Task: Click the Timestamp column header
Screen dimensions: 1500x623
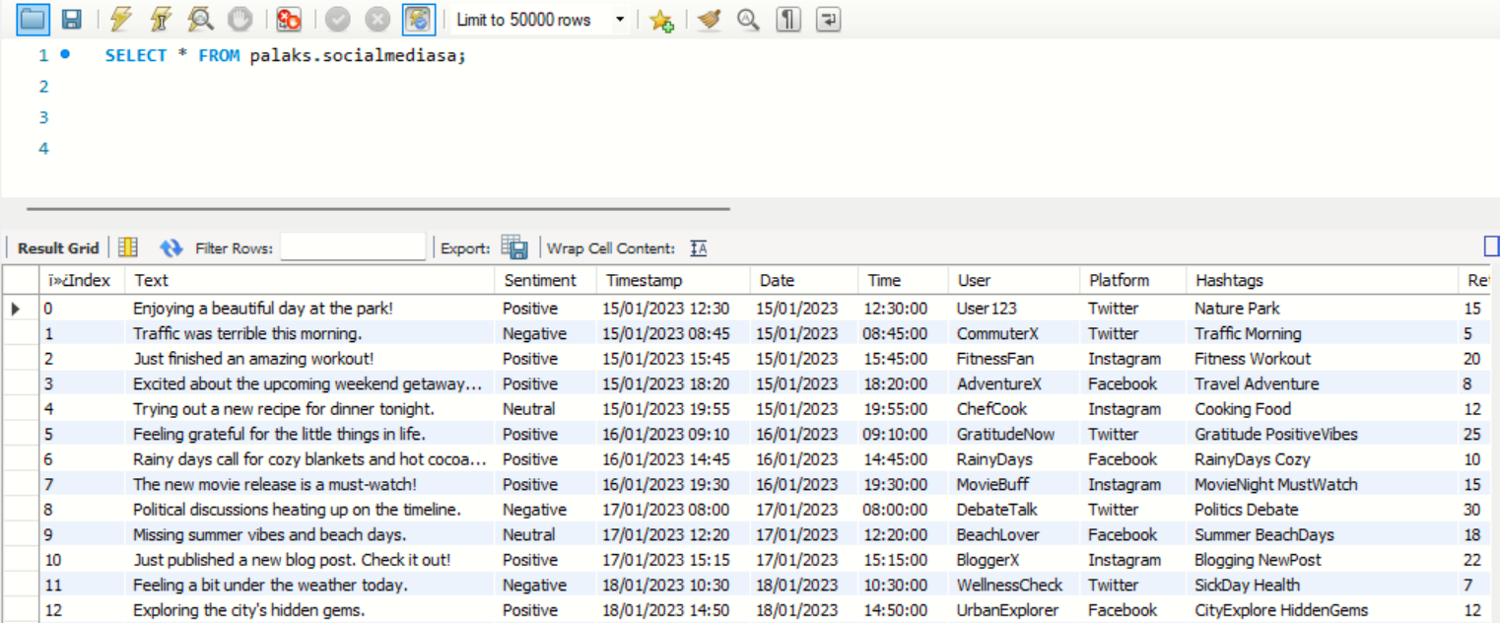Action: coord(674,281)
